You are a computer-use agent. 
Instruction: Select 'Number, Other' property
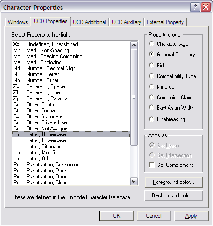[x=71, y=80]
